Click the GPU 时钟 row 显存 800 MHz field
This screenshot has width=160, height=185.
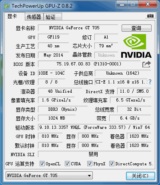[90, 136]
